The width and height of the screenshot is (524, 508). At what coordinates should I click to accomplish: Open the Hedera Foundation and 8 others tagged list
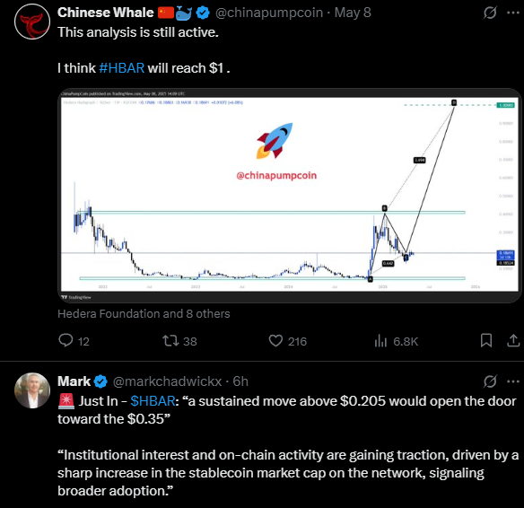tap(144, 314)
